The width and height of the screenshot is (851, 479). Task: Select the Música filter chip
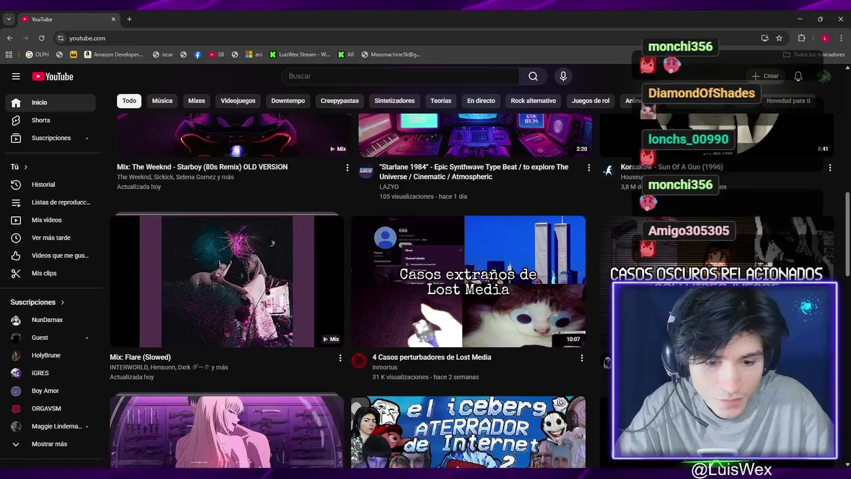click(x=162, y=100)
